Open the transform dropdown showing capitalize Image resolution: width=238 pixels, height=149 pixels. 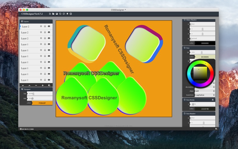pos(205,95)
